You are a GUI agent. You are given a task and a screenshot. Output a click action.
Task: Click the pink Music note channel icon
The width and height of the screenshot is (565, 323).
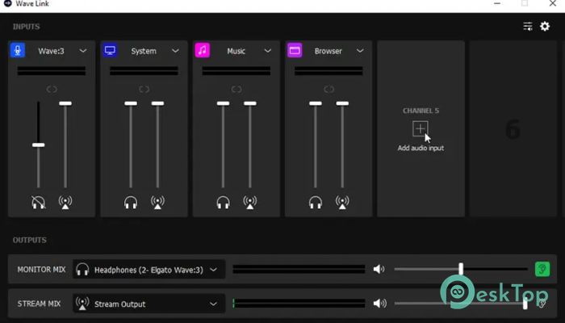[x=203, y=50]
